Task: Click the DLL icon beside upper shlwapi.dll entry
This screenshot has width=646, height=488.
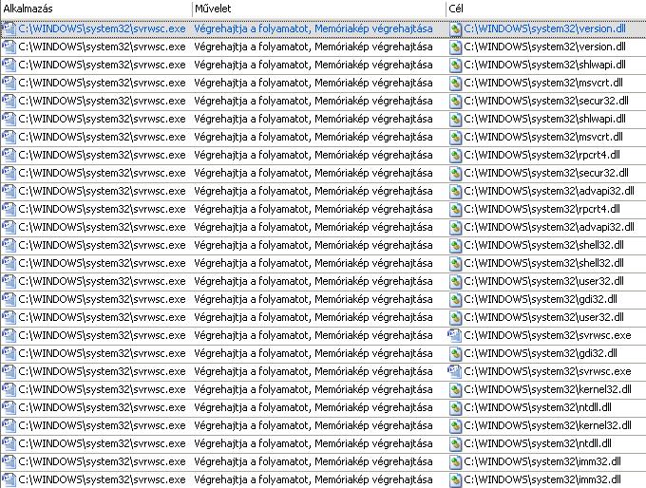Action: [x=455, y=66]
